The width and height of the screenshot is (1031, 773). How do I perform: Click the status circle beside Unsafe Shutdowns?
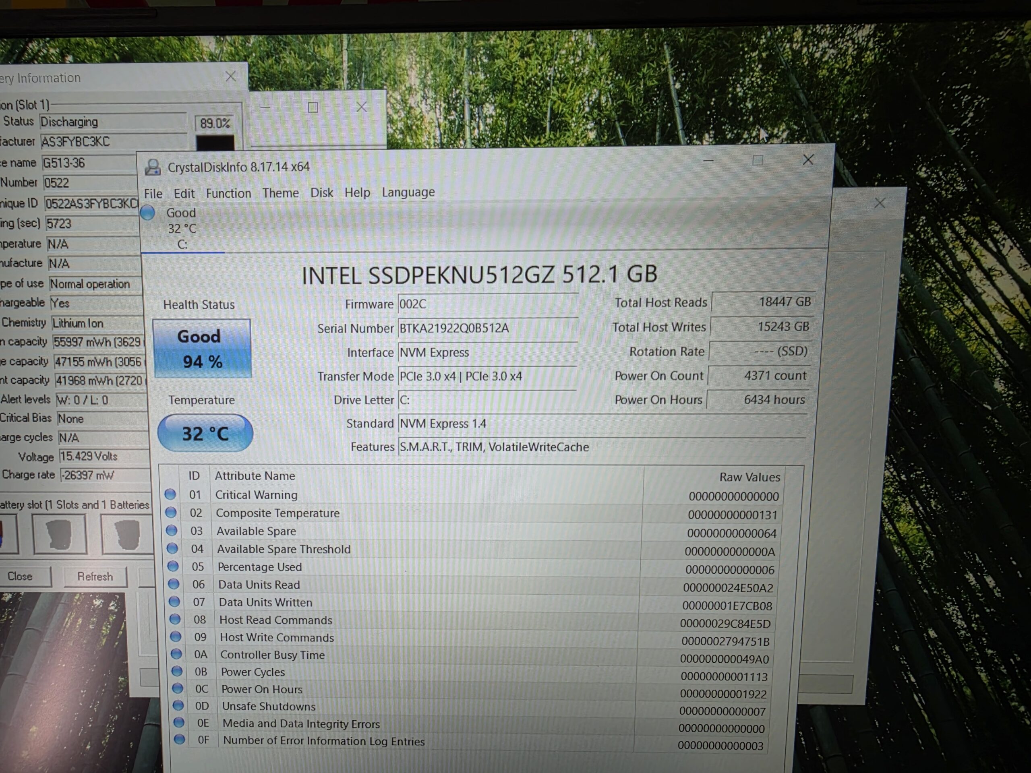click(178, 705)
